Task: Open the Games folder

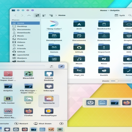Action: 54,48
